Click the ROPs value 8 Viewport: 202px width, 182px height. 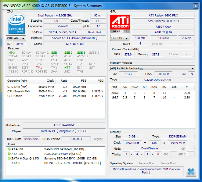click(x=140, y=44)
